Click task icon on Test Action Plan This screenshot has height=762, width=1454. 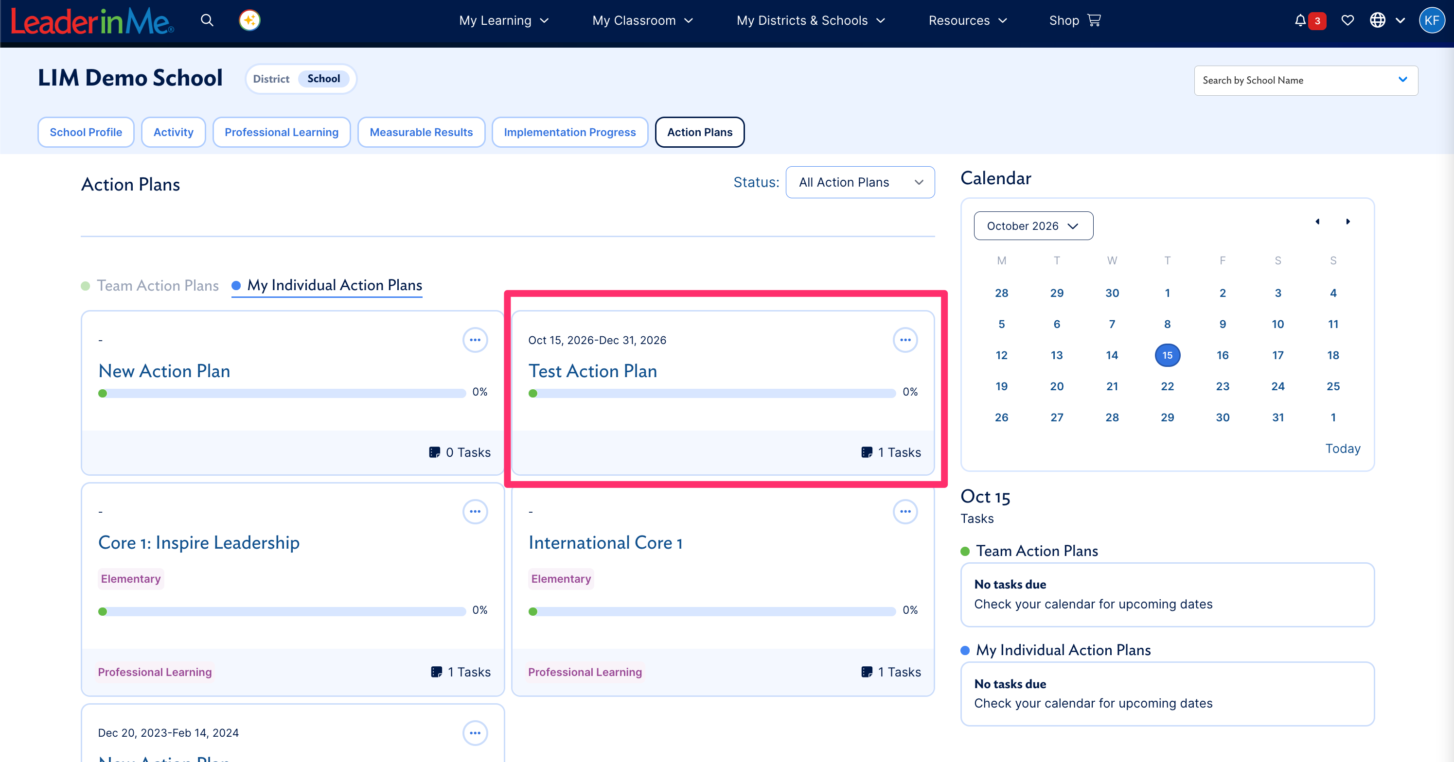point(867,452)
